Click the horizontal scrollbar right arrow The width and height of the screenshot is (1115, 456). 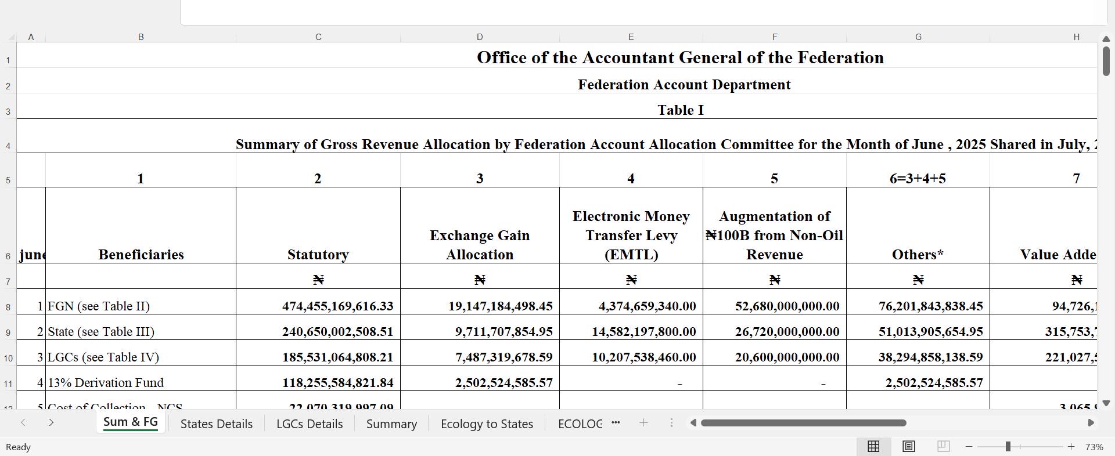pyautogui.click(x=1091, y=423)
